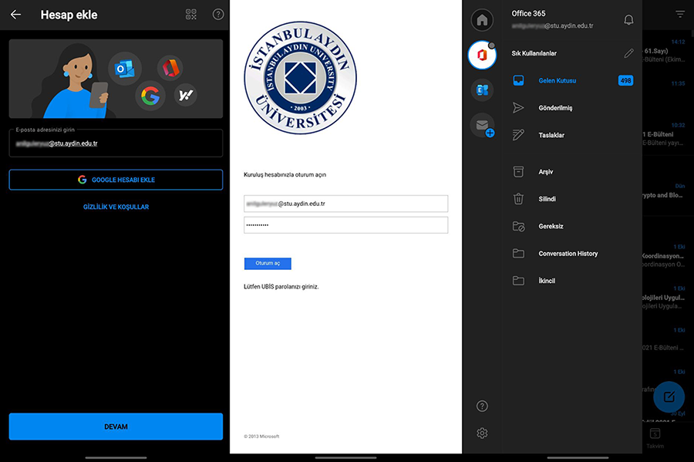The image size is (694, 462).
Task: Click the Silindi trash icon
Action: (518, 199)
